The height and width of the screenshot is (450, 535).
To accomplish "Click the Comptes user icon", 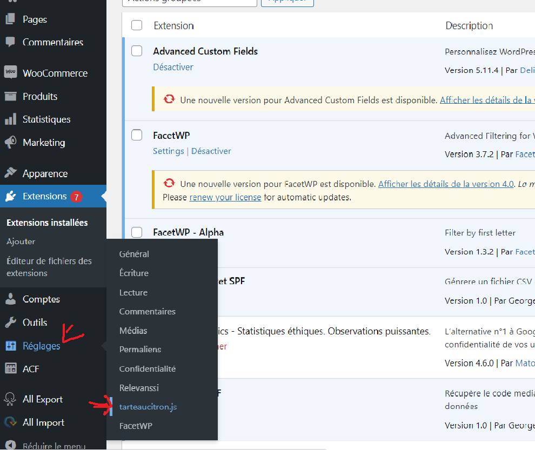I will pos(10,299).
